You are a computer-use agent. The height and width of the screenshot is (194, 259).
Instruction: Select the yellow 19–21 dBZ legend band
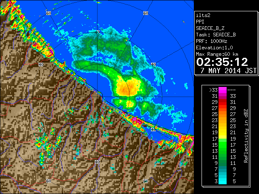pos(222,133)
